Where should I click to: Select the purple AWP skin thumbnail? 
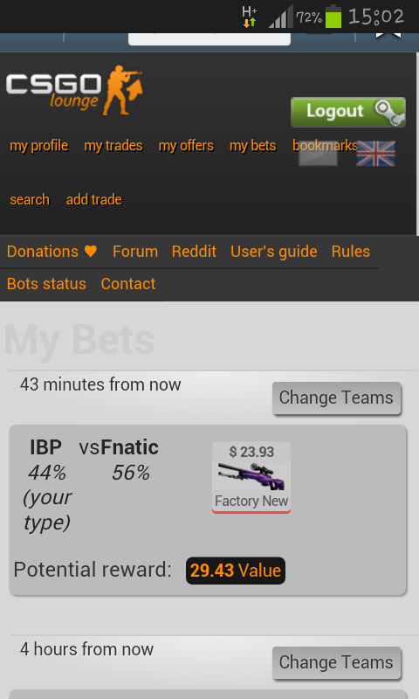(x=251, y=476)
